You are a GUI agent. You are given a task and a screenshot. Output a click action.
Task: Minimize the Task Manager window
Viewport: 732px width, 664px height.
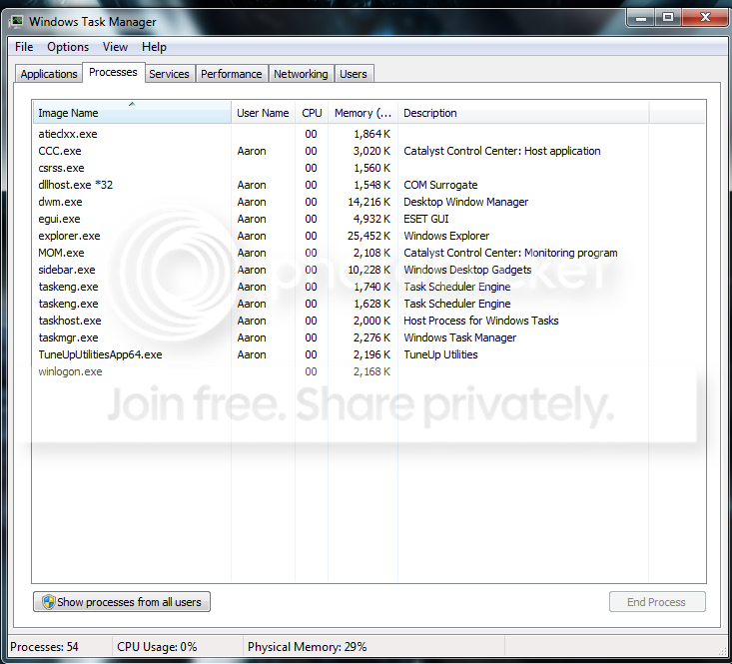click(x=641, y=18)
